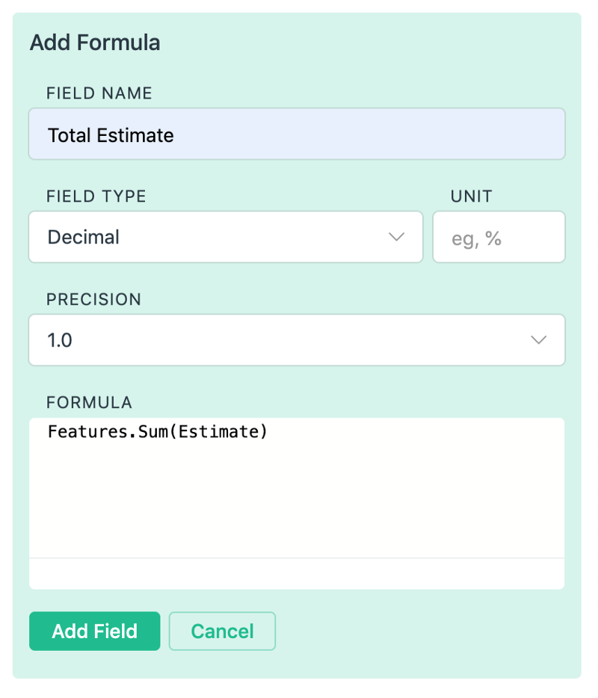Image resolution: width=598 pixels, height=698 pixels.
Task: Expand the Precision dropdown
Action: pyautogui.click(x=296, y=341)
